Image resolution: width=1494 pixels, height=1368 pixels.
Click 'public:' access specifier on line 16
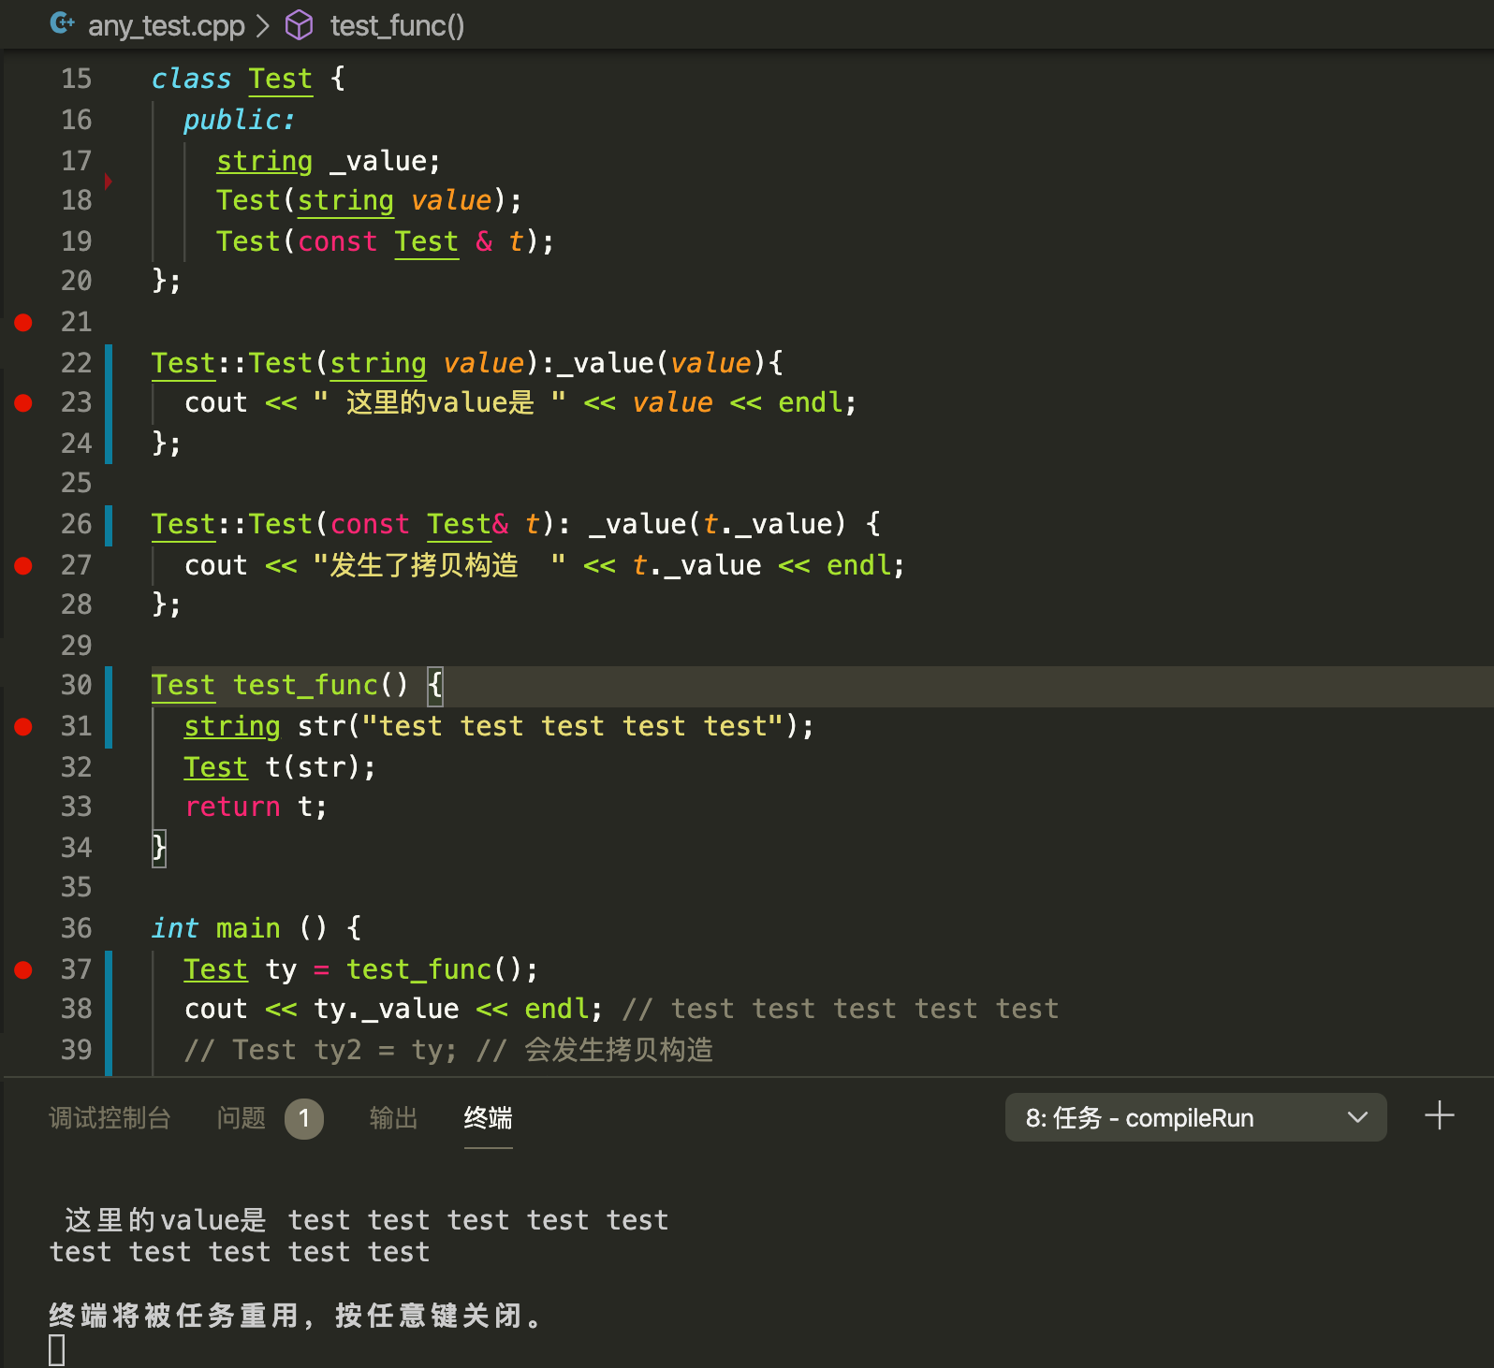[x=239, y=120]
